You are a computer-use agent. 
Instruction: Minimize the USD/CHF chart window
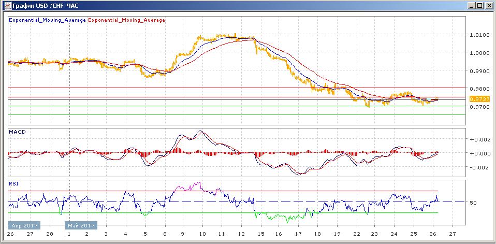472,6
